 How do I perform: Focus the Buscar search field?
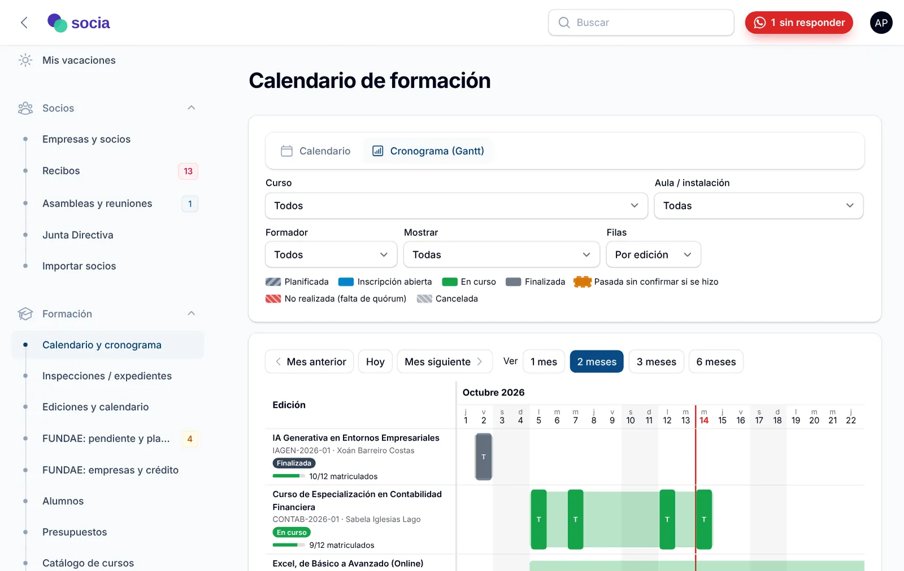tap(641, 23)
